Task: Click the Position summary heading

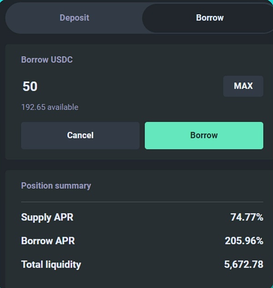Action: pos(56,185)
